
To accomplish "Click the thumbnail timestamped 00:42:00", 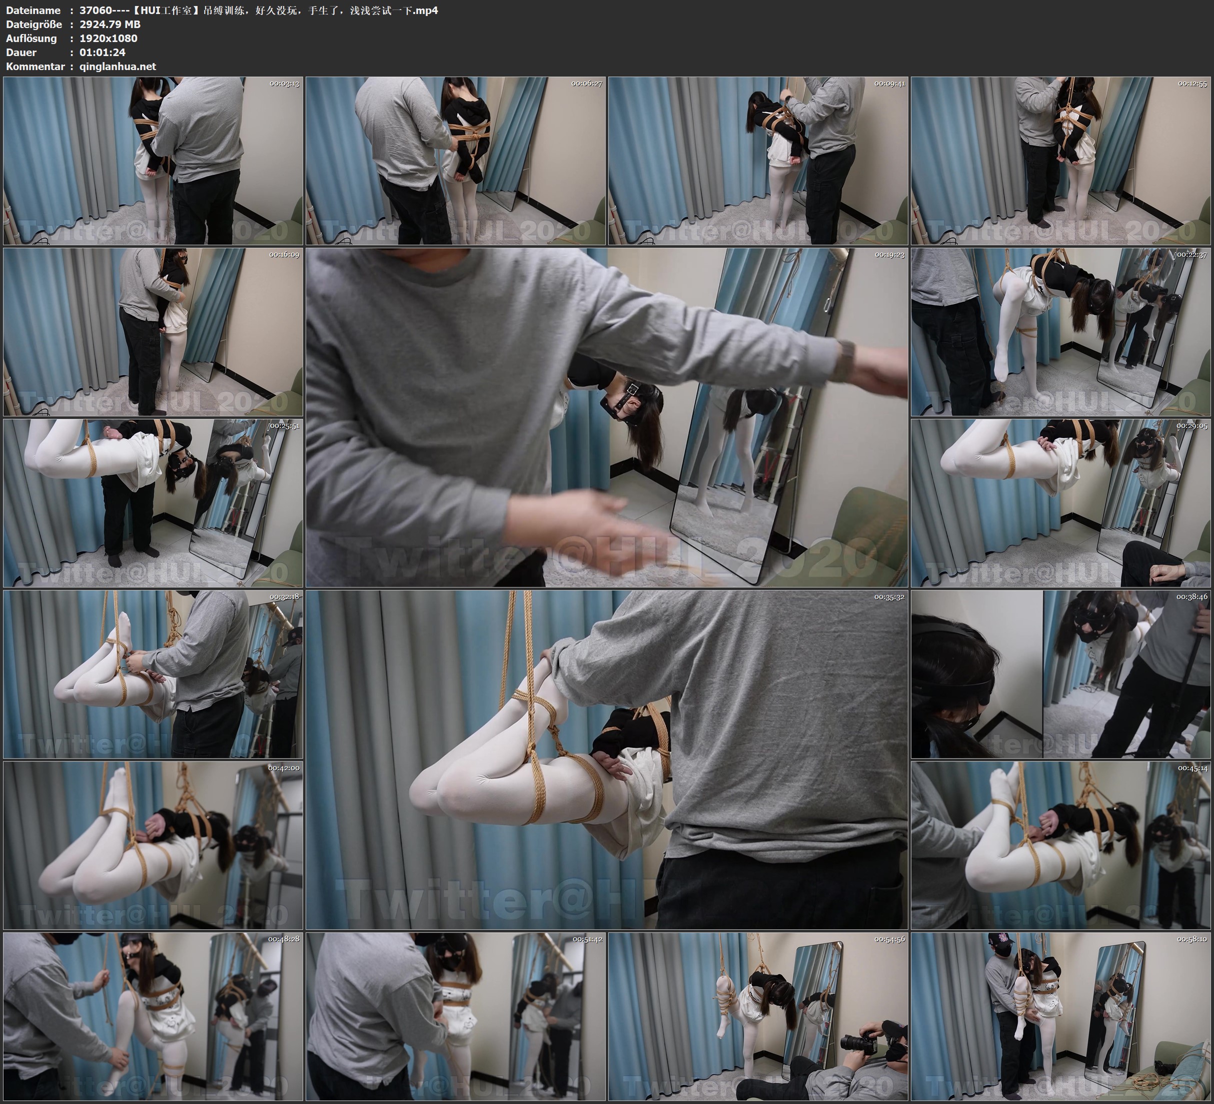I will tap(153, 845).
